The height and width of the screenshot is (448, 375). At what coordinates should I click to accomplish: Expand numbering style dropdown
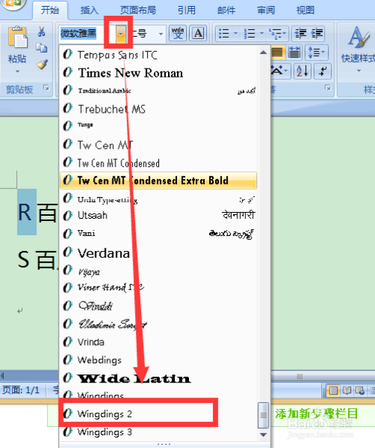pyautogui.click(x=262, y=33)
